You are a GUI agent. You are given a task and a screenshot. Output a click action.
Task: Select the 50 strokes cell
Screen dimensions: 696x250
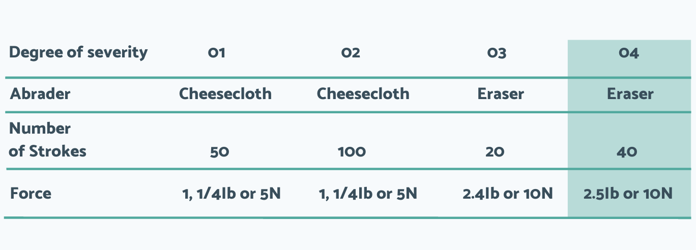[220, 152]
